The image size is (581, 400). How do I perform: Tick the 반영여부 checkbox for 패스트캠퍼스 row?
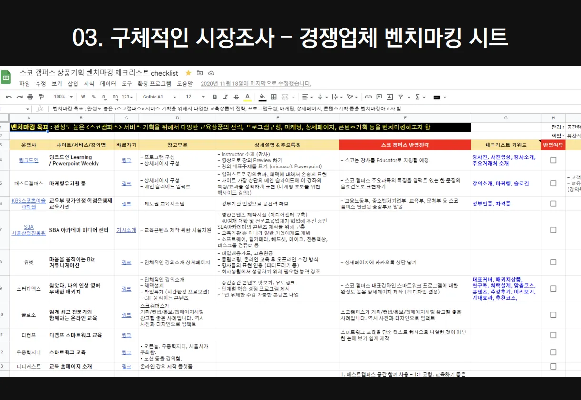tap(553, 183)
